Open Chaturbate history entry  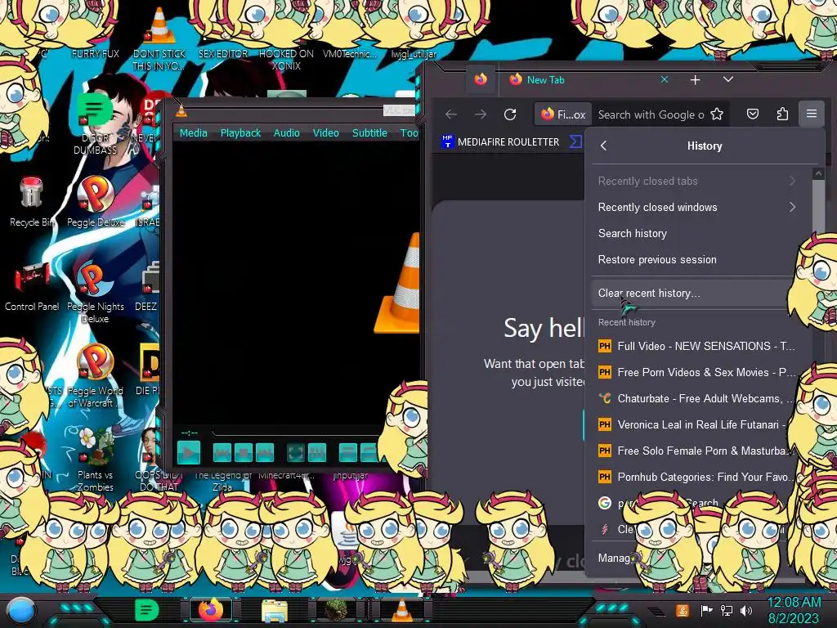coord(698,398)
